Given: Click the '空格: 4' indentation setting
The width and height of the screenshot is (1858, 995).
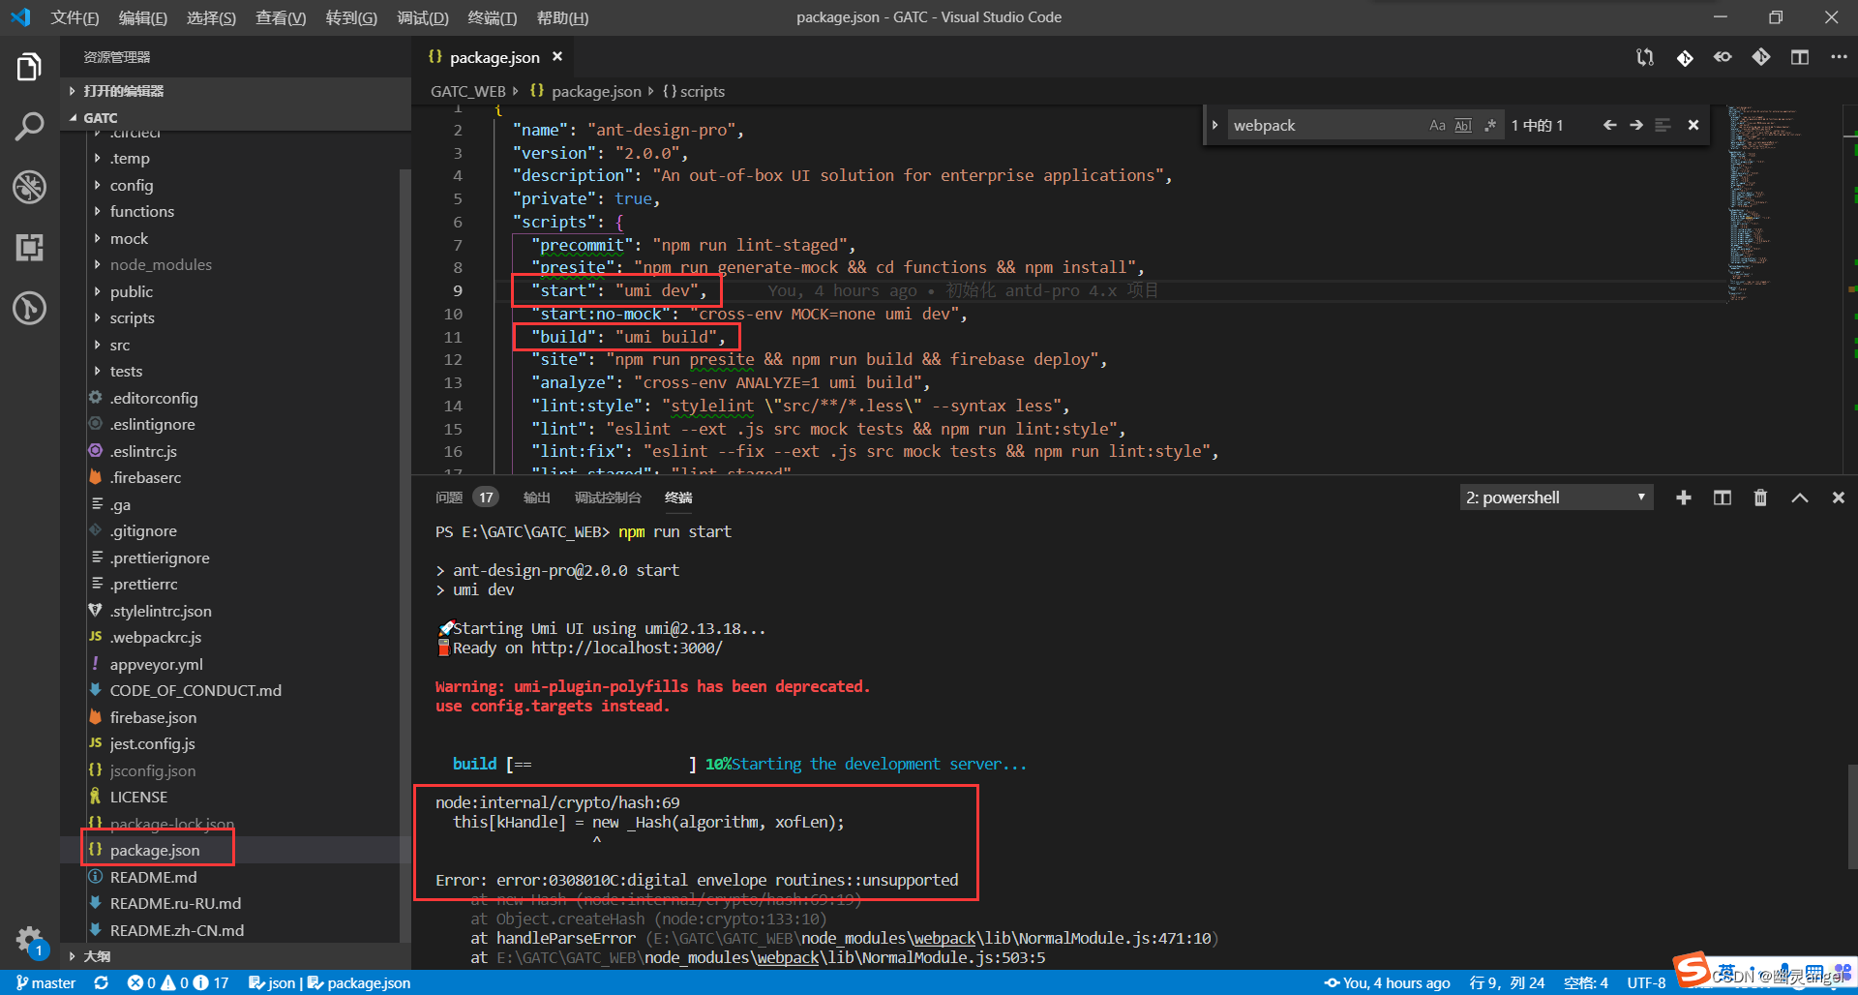Looking at the screenshot, I should pos(1585,982).
